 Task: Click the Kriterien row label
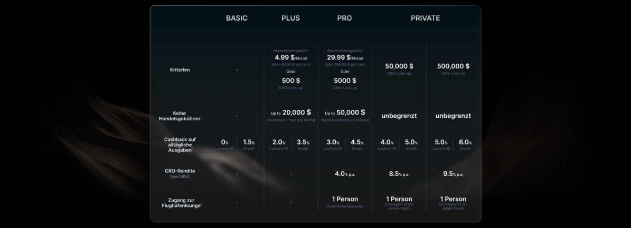[x=181, y=70]
